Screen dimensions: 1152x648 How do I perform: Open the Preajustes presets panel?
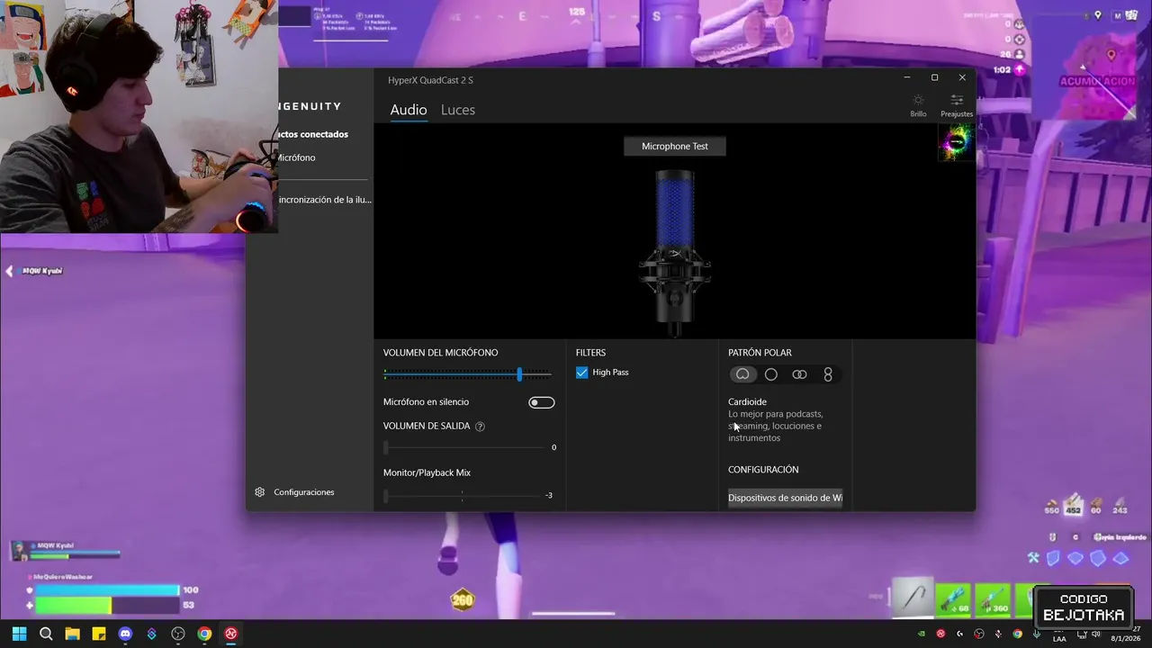click(x=957, y=105)
